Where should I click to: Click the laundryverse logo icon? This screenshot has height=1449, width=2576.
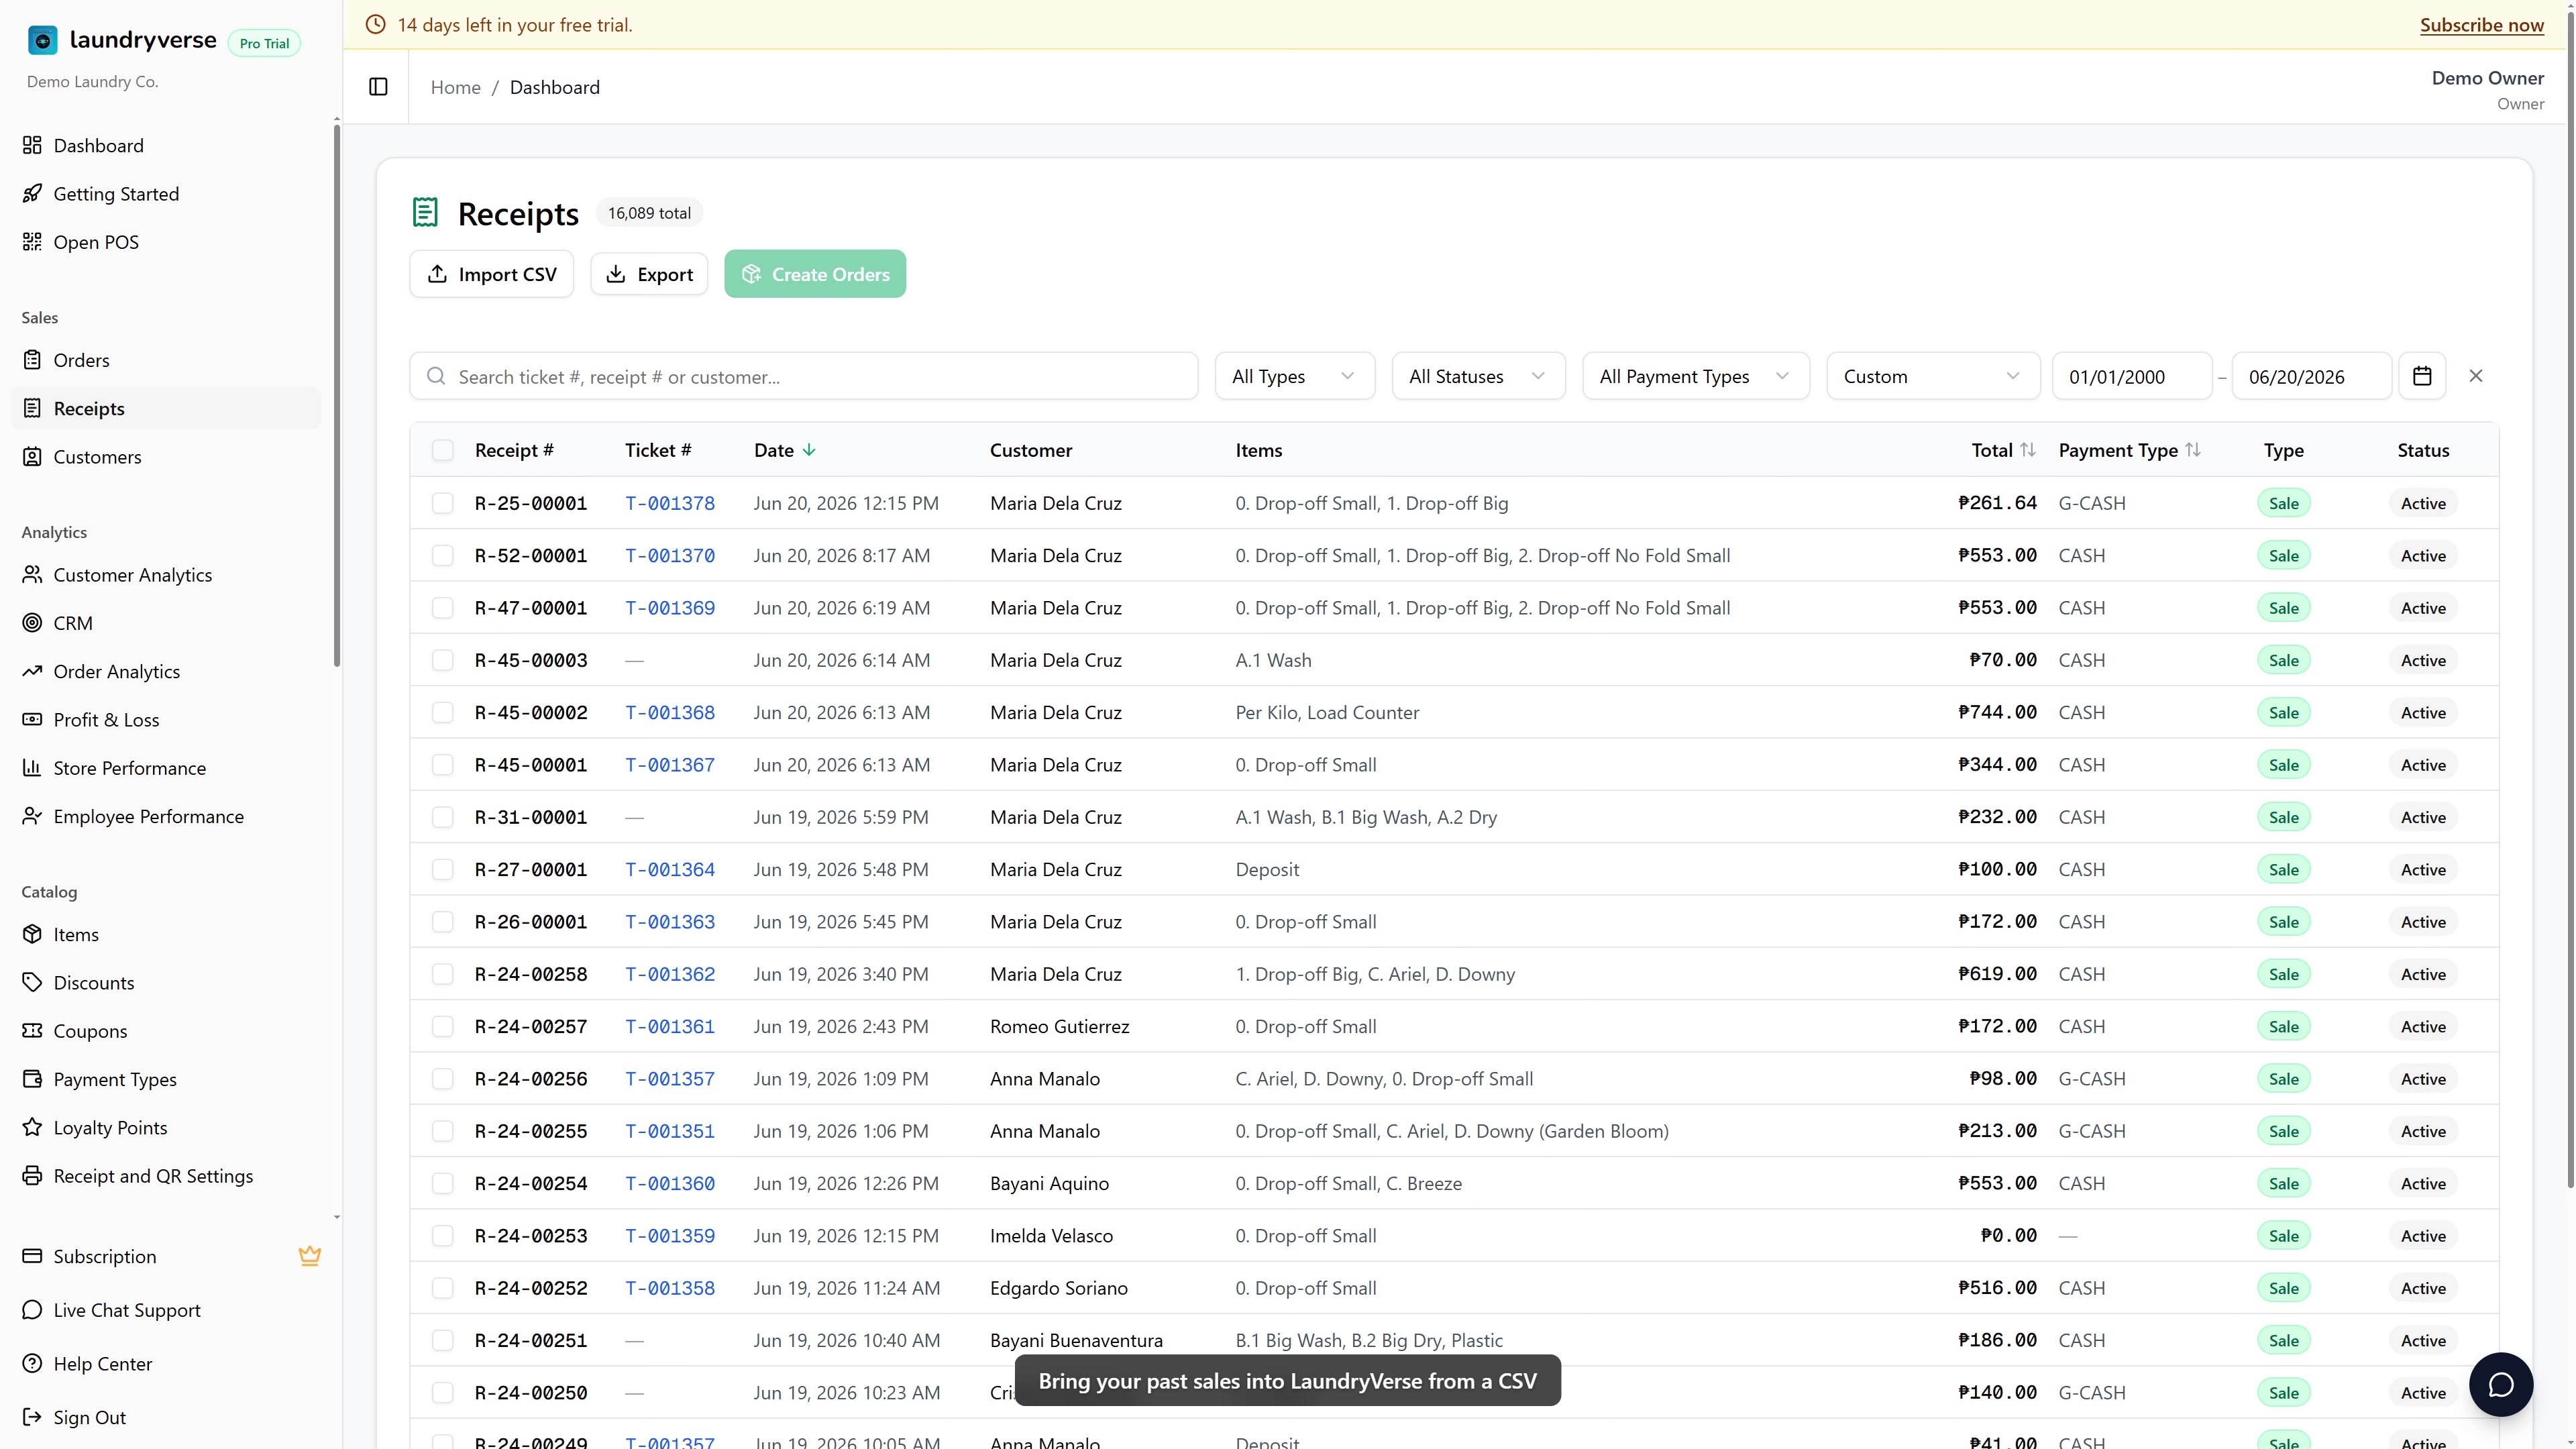click(42, 40)
